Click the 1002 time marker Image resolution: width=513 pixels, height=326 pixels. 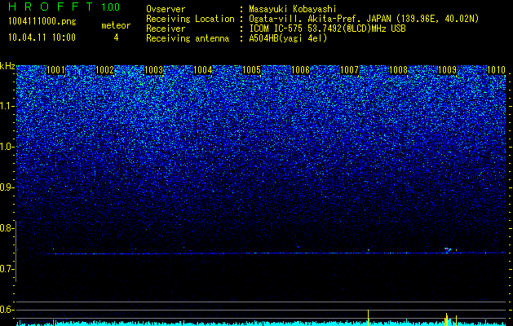[x=104, y=69]
